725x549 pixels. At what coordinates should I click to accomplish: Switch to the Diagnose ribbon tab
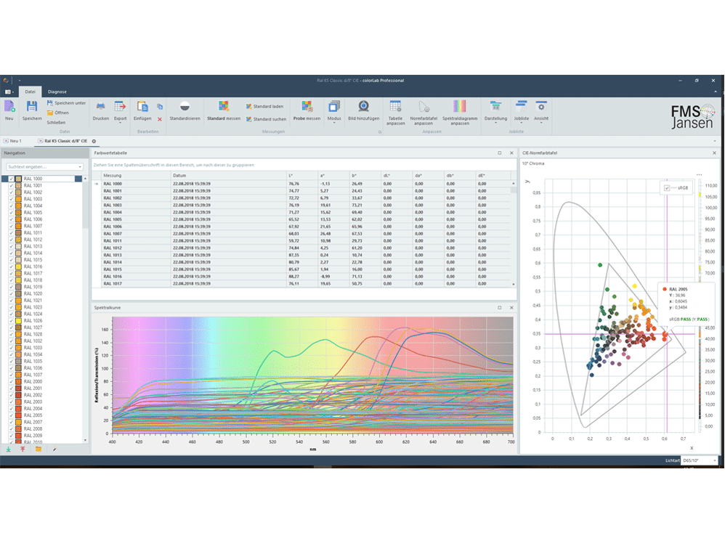(57, 91)
